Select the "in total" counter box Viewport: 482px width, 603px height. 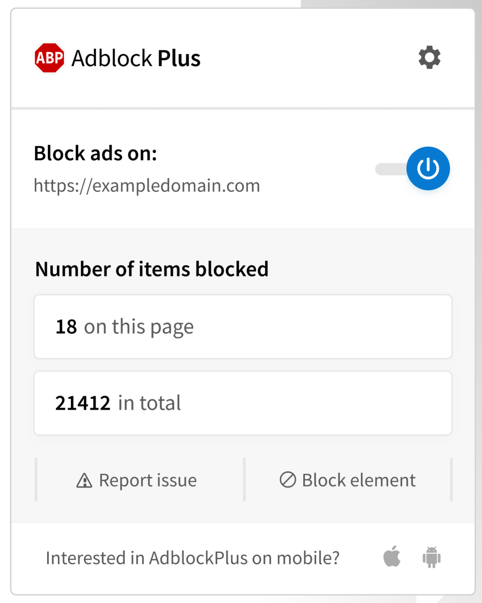point(243,403)
